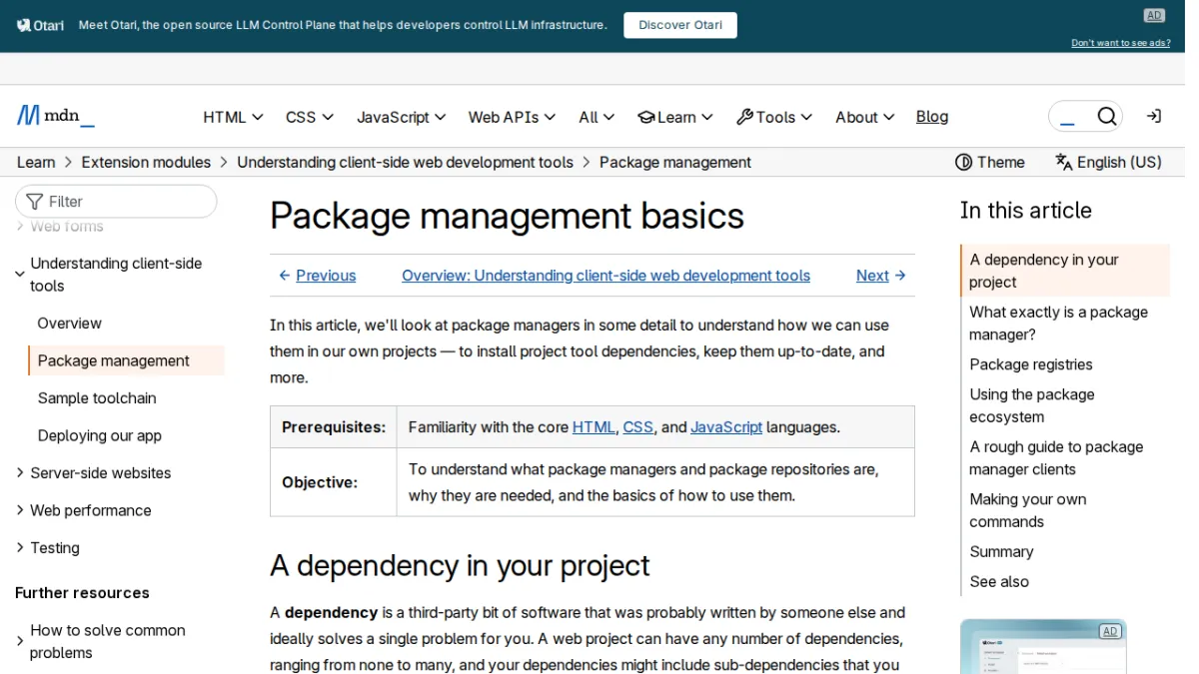
Task: Click the MDN logo
Action: click(56, 116)
